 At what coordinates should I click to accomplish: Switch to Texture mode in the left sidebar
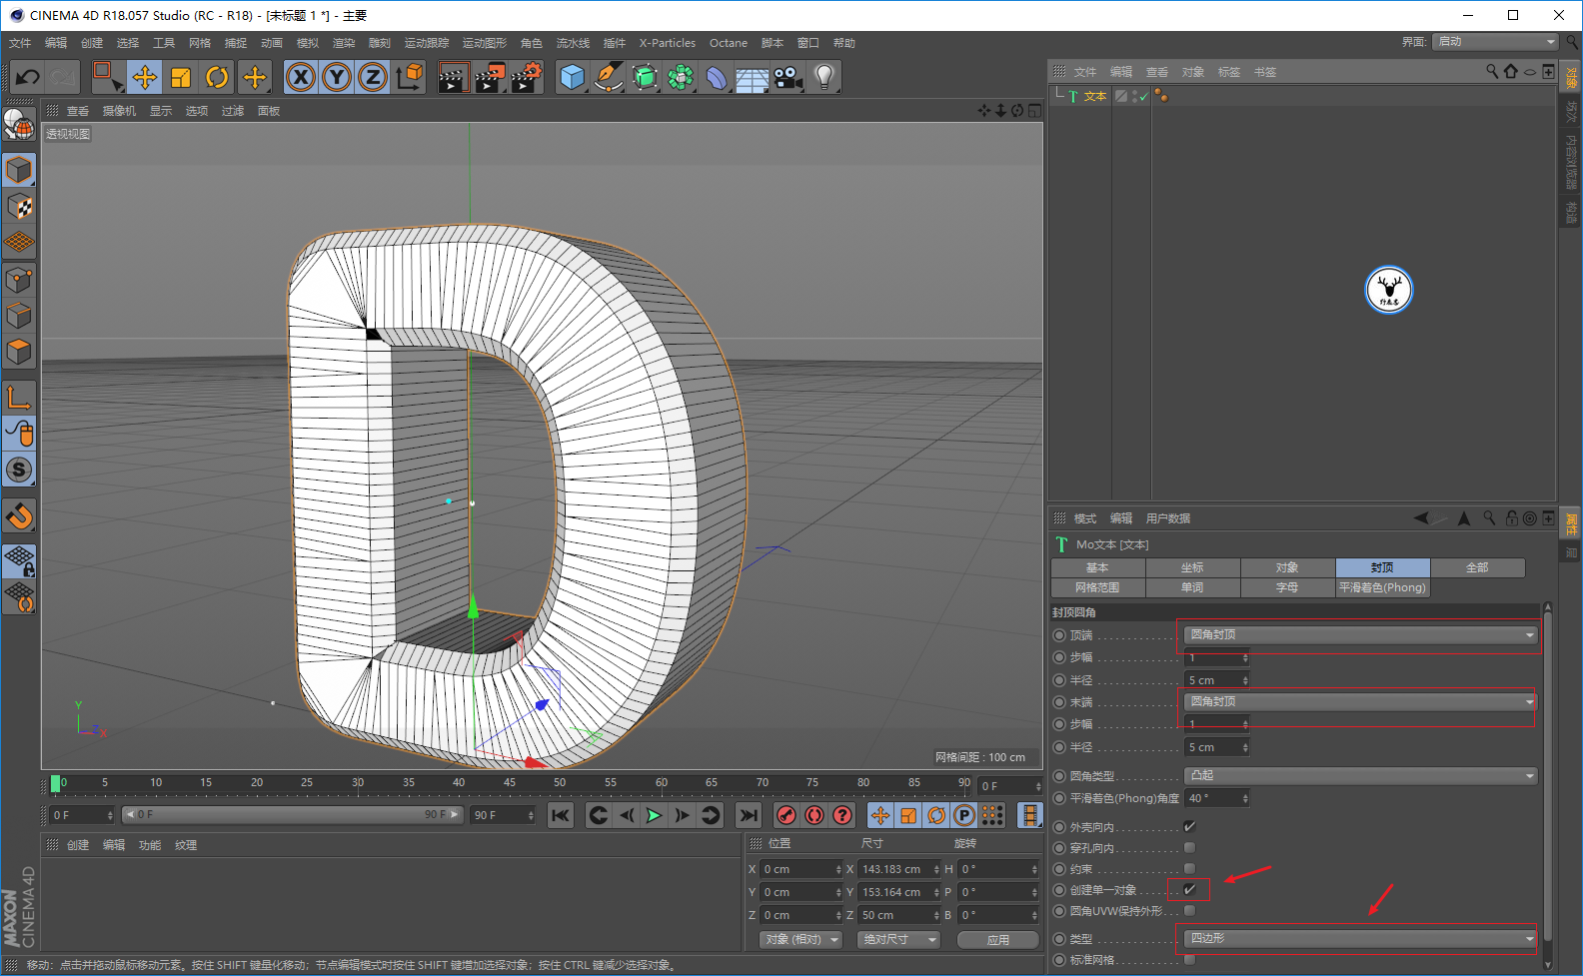pos(19,207)
